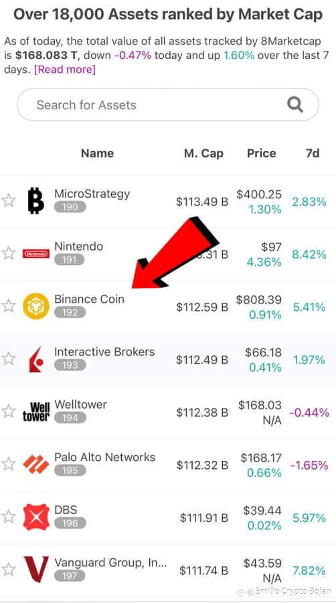
Task: Open the MicroStrategy Bitcoin logo
Action: click(x=35, y=201)
